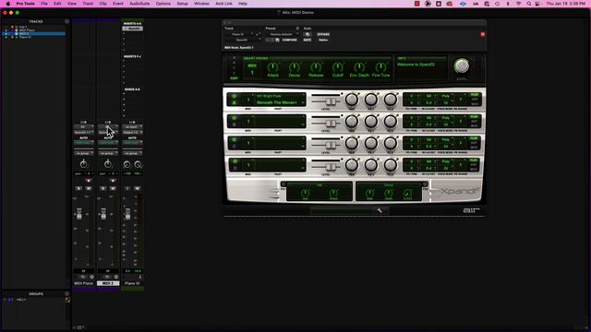Screen dimensions: 591x332
Task: Click the wrench settings icon below Xpand!2
Action: point(380,210)
